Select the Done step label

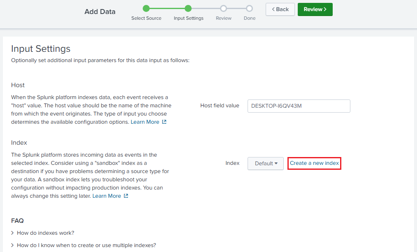click(x=249, y=18)
